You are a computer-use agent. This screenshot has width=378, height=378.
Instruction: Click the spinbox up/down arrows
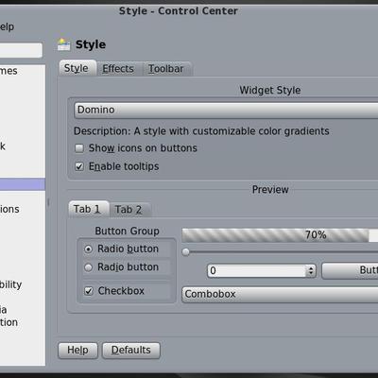coord(311,270)
